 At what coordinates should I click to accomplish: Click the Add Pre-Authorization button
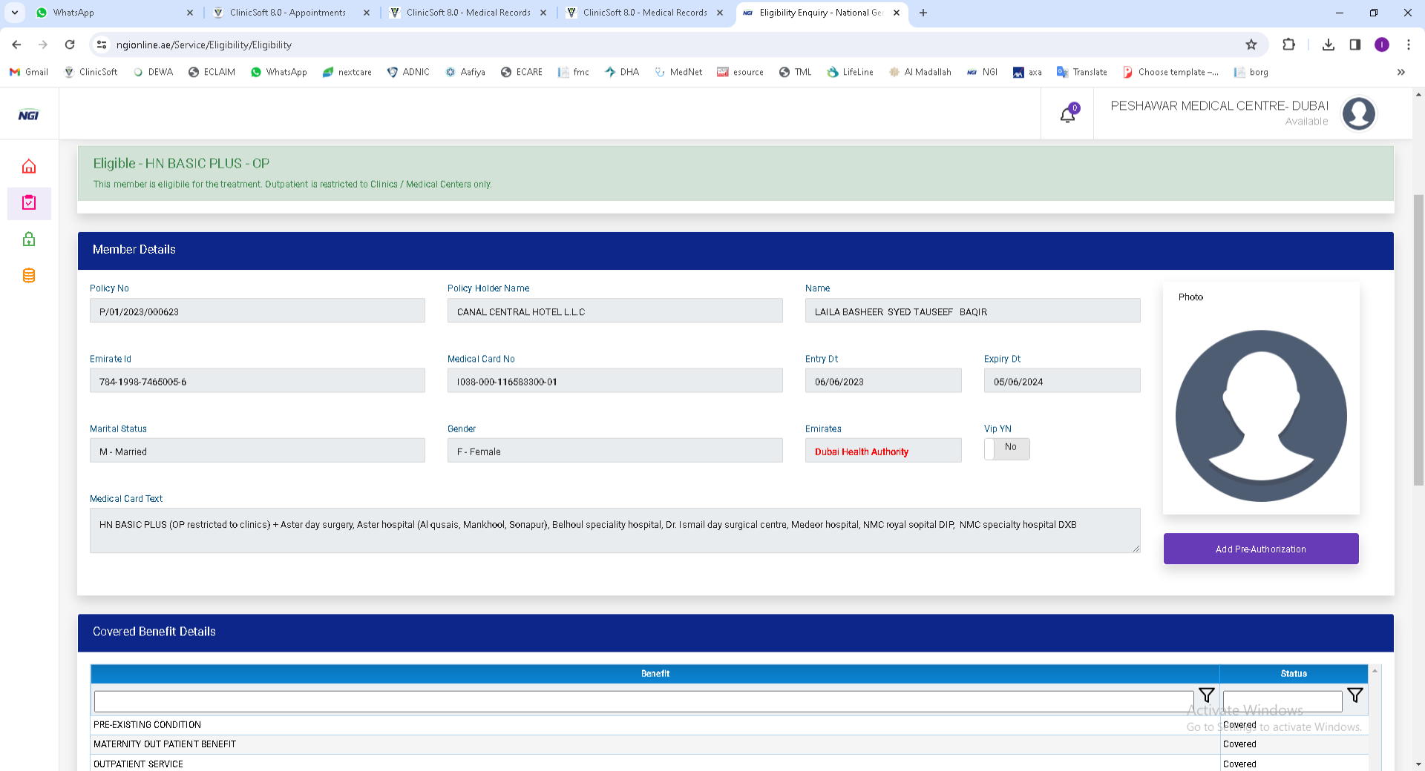tap(1260, 549)
